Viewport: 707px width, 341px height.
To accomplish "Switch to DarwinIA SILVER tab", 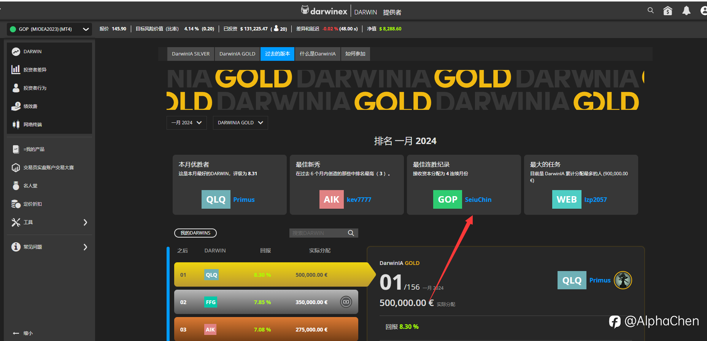I will click(x=191, y=54).
